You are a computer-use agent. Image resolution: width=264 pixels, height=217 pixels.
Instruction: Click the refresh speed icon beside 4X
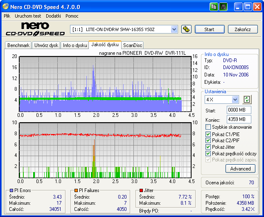pos(247,99)
